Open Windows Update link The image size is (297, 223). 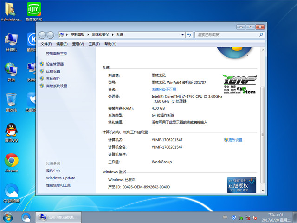[x=61, y=178]
